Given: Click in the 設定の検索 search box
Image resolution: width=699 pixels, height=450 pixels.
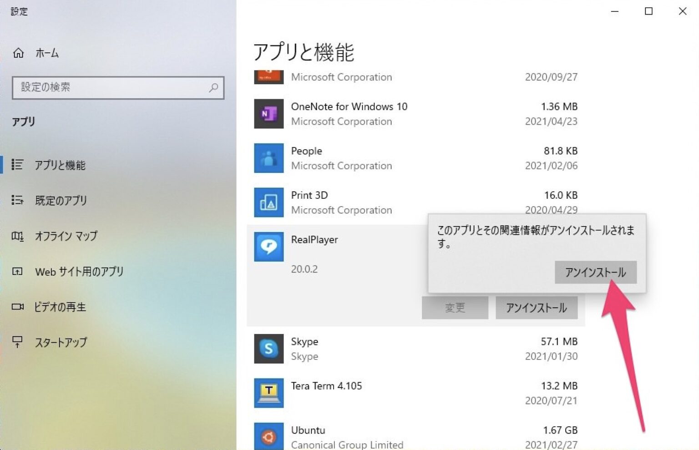Looking at the screenshot, I should coord(118,88).
